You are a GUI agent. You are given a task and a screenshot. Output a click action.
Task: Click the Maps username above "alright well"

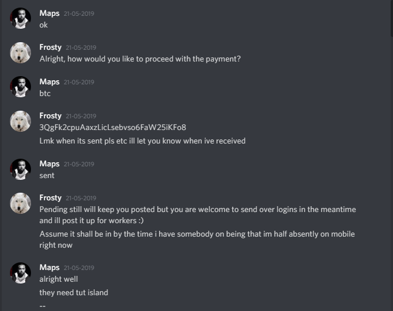click(x=49, y=268)
